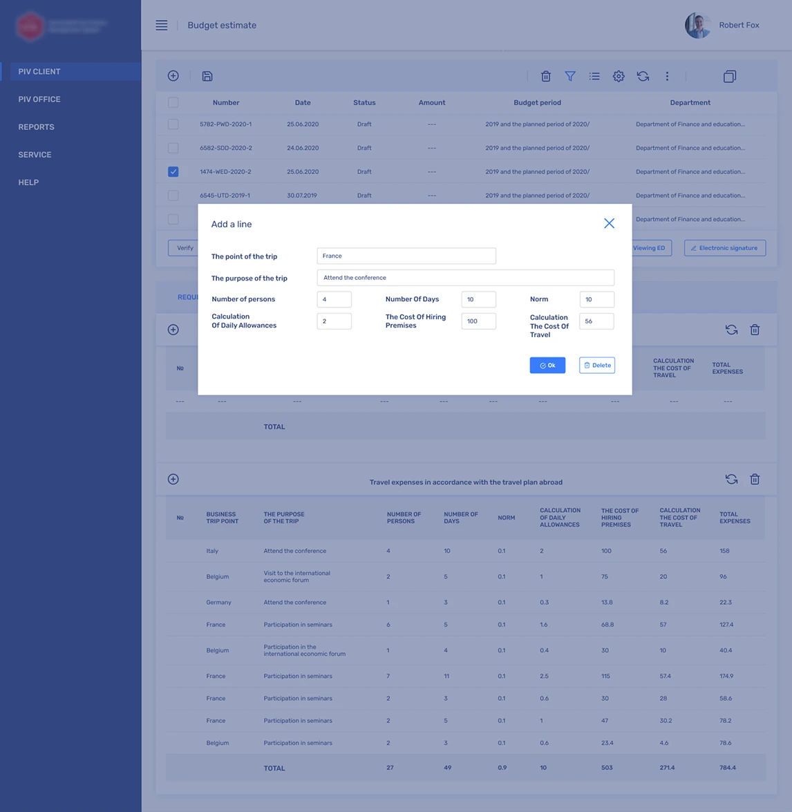
Task: Go to REPORTS in the sidebar
Action: (x=36, y=127)
